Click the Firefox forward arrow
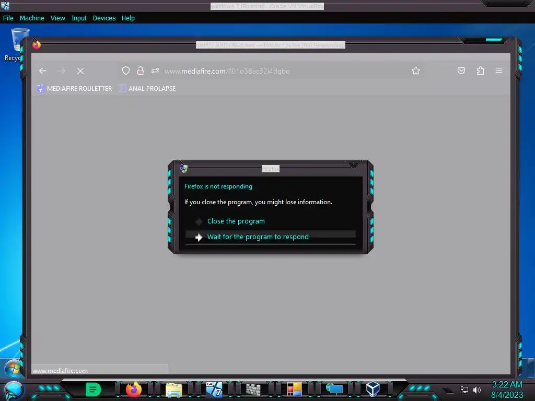 [x=62, y=71]
